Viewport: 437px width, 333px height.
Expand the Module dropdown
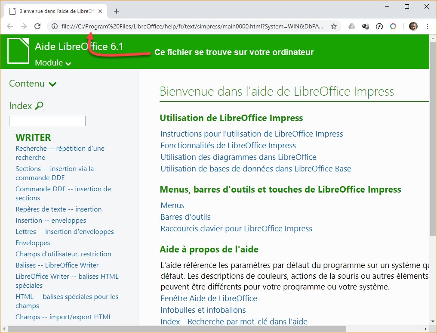(53, 63)
